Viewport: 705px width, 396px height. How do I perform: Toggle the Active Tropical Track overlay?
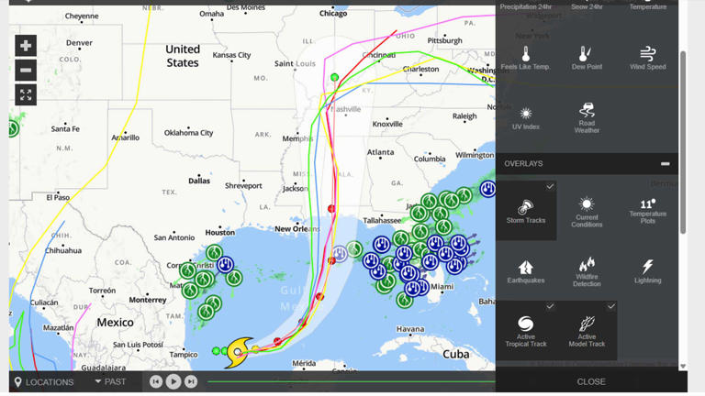[526, 331]
